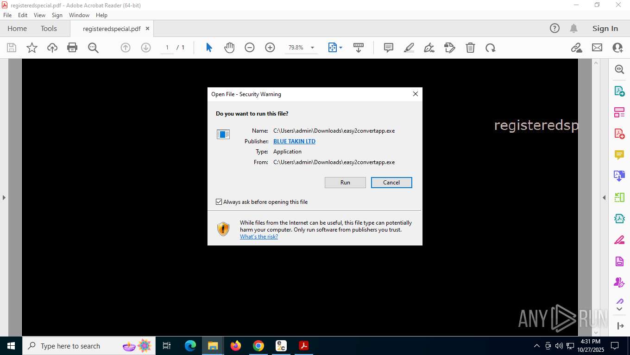The image size is (630, 355).
Task: Click Cancel in the security warning
Action: 391,183
